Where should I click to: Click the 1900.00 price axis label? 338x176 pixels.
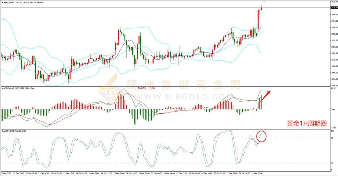click(334, 27)
